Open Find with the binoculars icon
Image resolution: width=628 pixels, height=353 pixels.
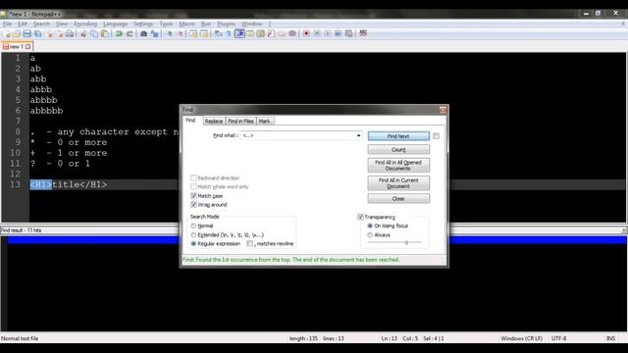click(x=143, y=33)
